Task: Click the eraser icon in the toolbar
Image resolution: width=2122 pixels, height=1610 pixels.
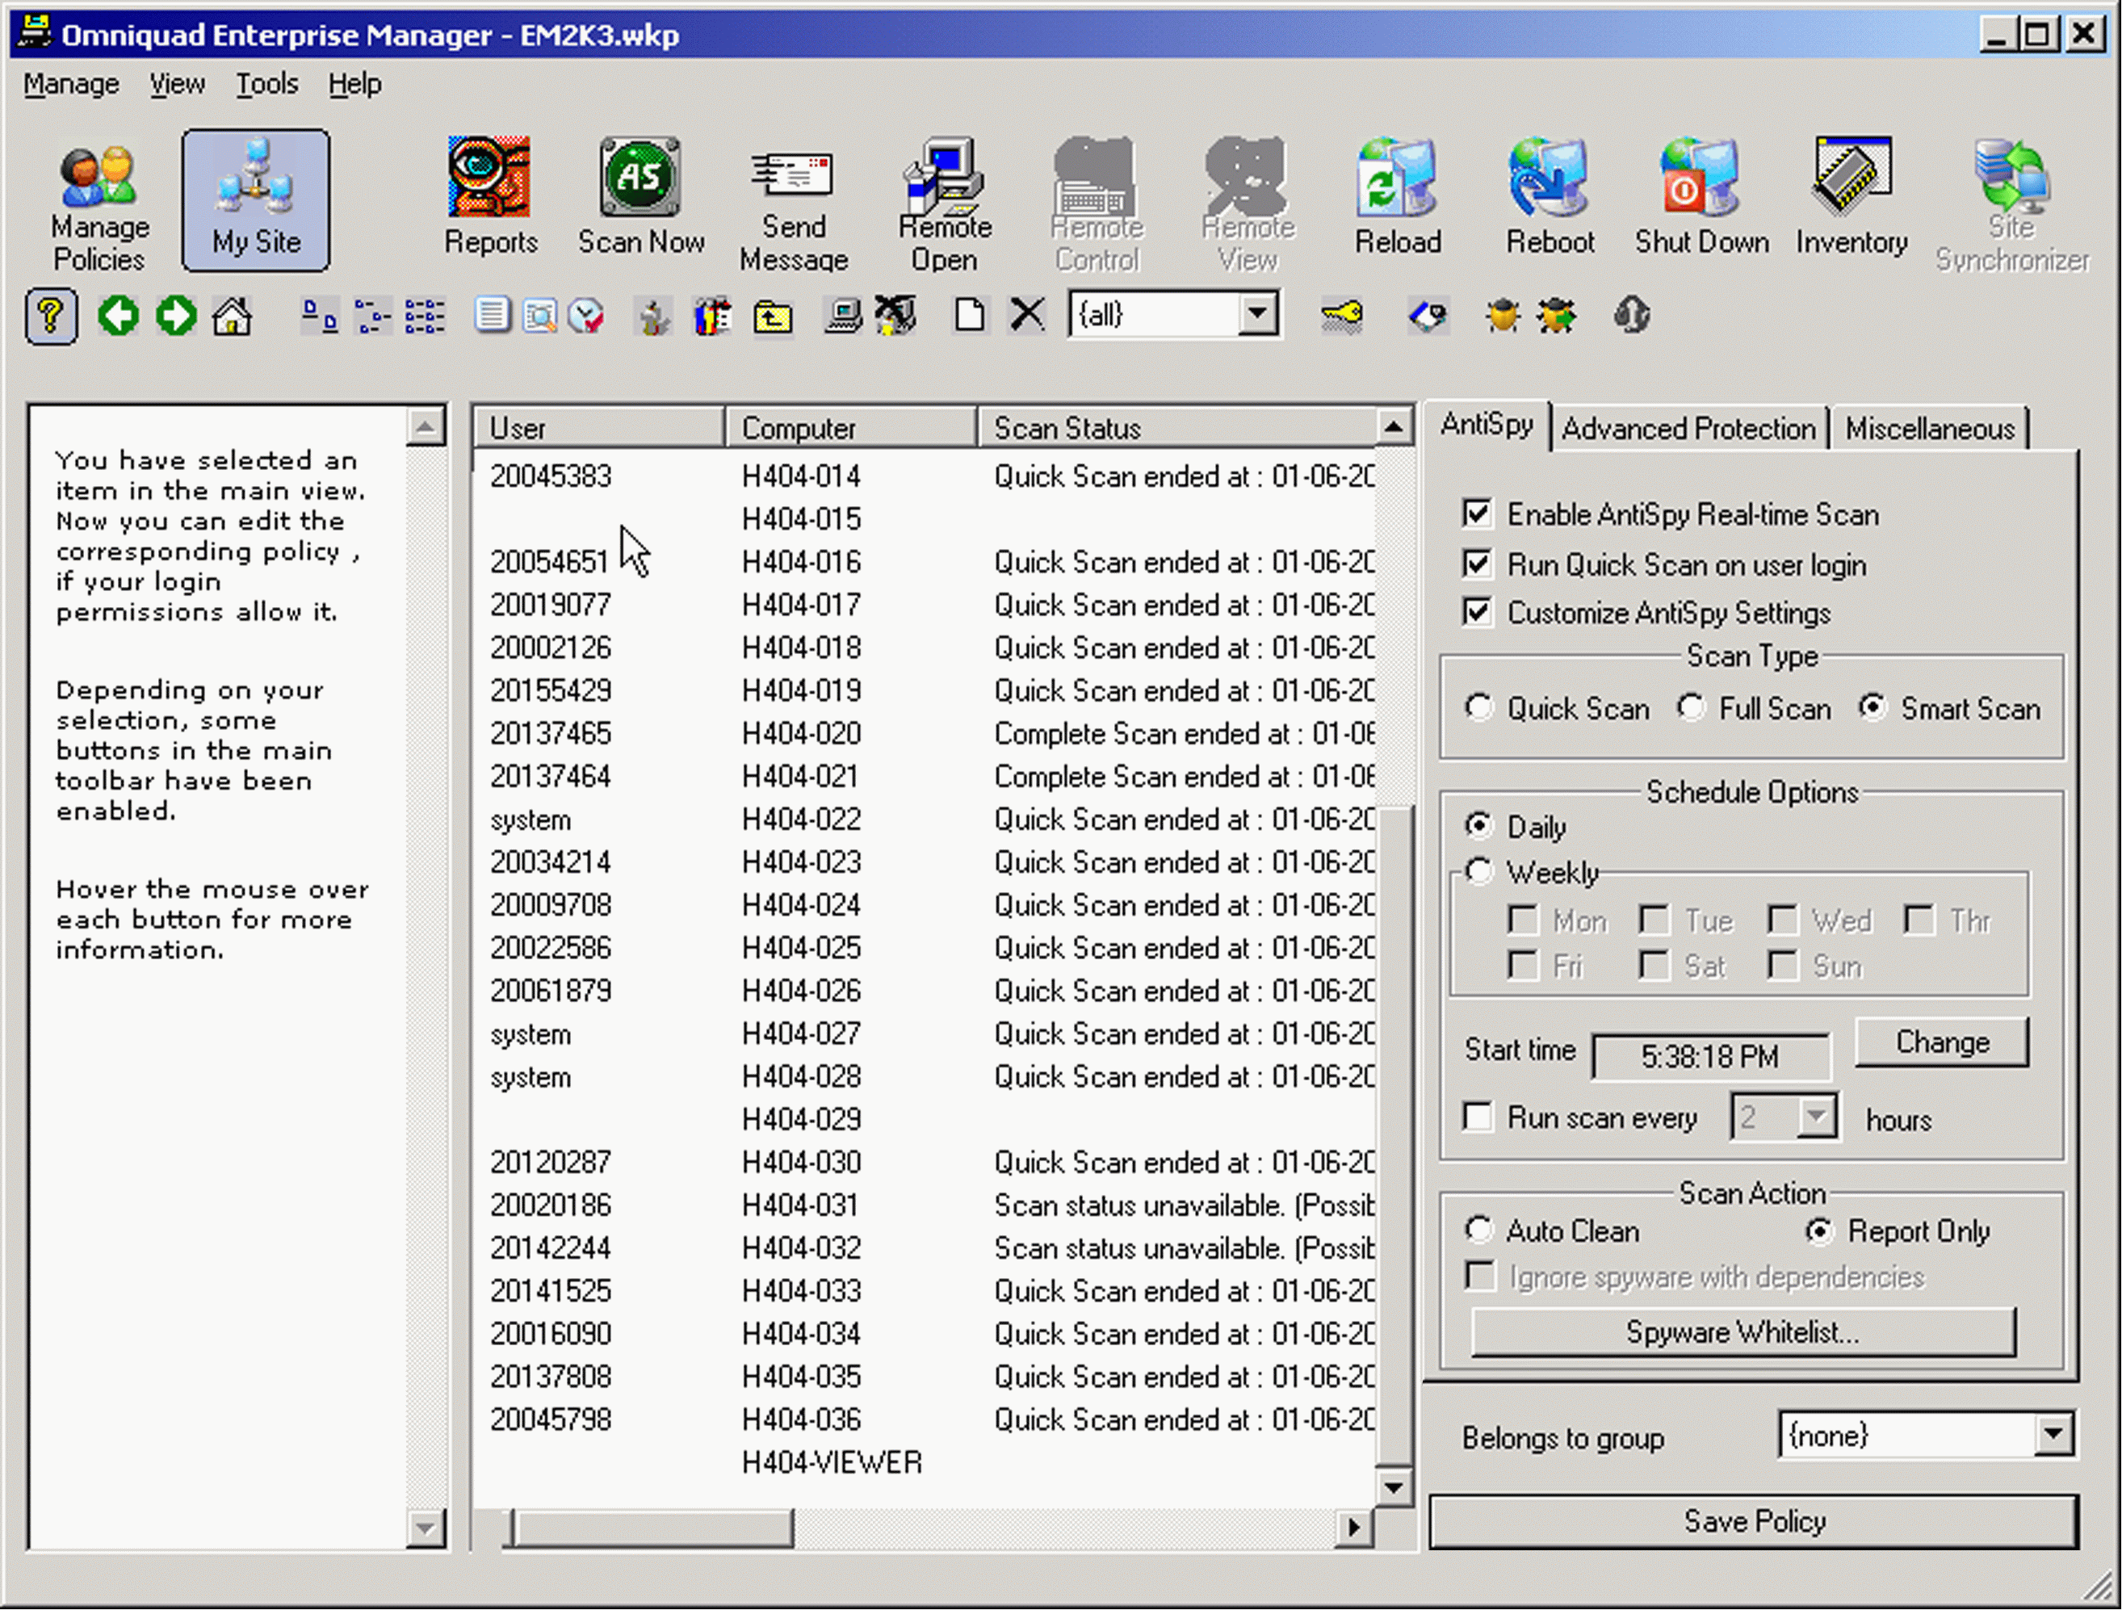Action: [x=1428, y=316]
